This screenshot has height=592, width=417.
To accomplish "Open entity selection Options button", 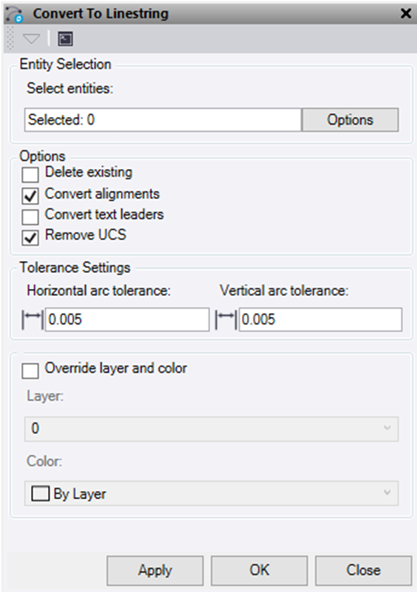I will [x=350, y=120].
